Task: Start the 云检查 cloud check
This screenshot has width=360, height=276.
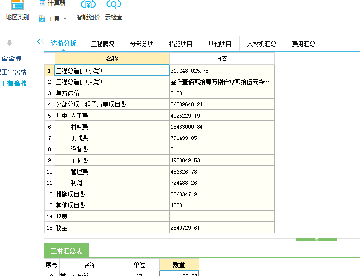Action: click(x=114, y=11)
